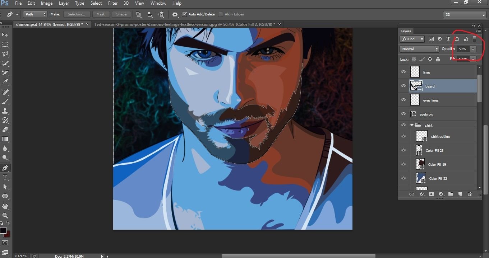
Task: Select the Hand tool
Action: point(5,206)
